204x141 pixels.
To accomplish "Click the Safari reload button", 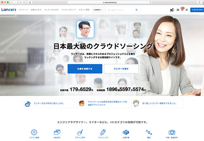I will click(150, 2).
